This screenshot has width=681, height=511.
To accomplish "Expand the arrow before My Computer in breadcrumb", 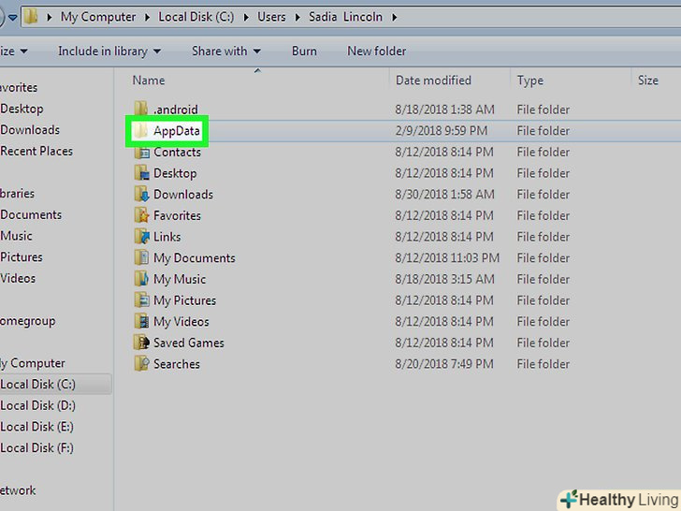I will [x=49, y=18].
